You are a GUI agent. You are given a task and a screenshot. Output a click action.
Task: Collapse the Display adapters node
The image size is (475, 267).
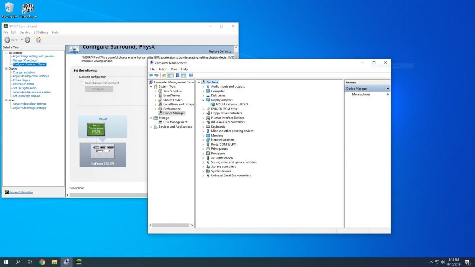click(203, 100)
